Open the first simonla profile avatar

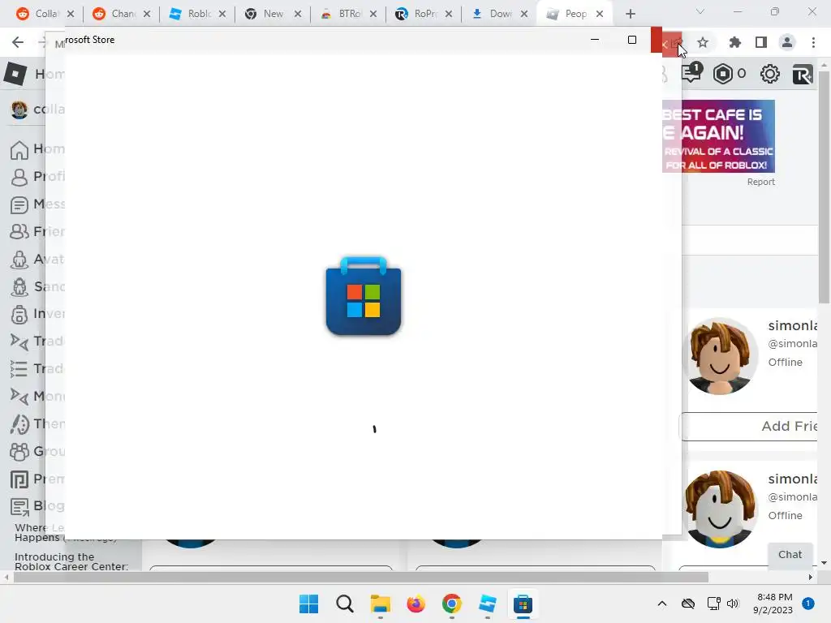click(x=720, y=356)
